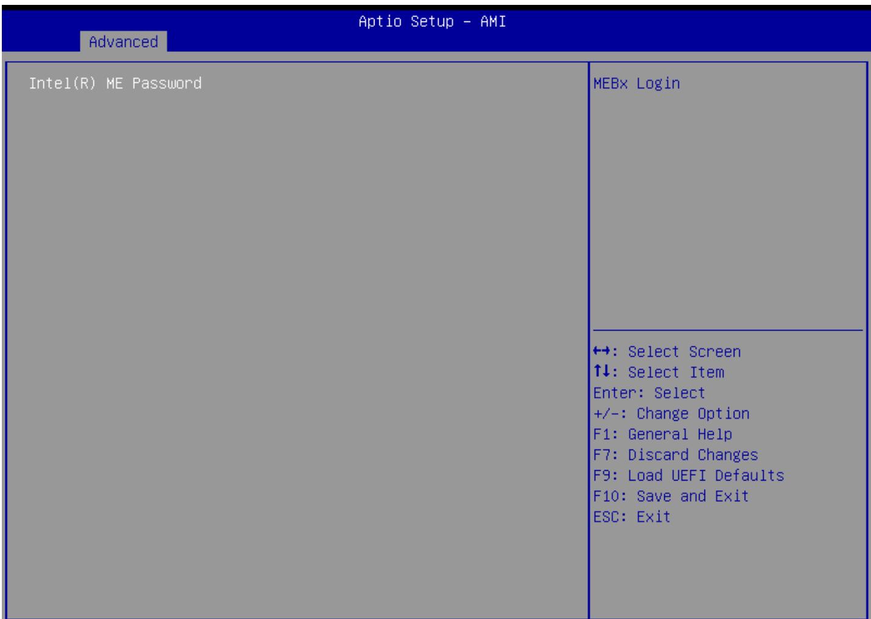
Task: Click the Select Screen legend label
Action: click(684, 352)
